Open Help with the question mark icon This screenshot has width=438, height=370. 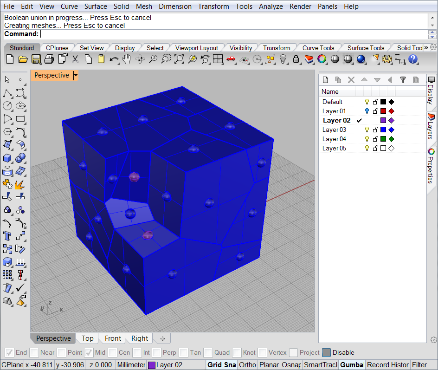click(x=413, y=59)
